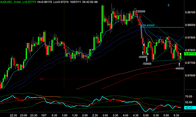Click the 3:00 time axis label
The image size is (196, 117).
[105, 115]
